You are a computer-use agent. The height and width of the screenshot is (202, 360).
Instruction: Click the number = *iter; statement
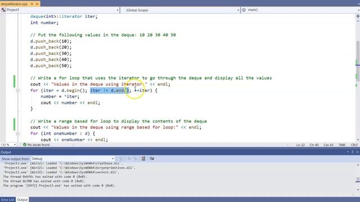click(x=60, y=97)
